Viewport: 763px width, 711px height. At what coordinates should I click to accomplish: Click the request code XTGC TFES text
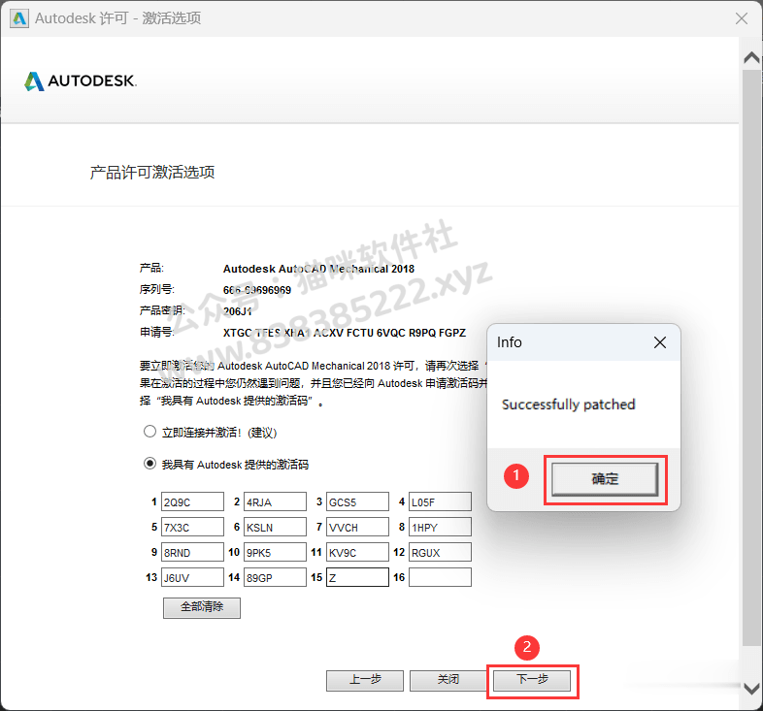point(344,333)
